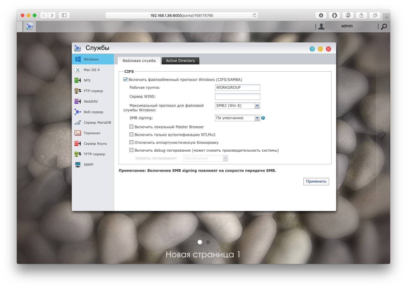Click Safari address bar URL
Viewport: 407px width, 288px height.
[182, 16]
